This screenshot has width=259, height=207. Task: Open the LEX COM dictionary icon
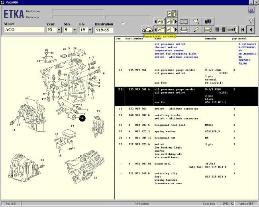251,11
